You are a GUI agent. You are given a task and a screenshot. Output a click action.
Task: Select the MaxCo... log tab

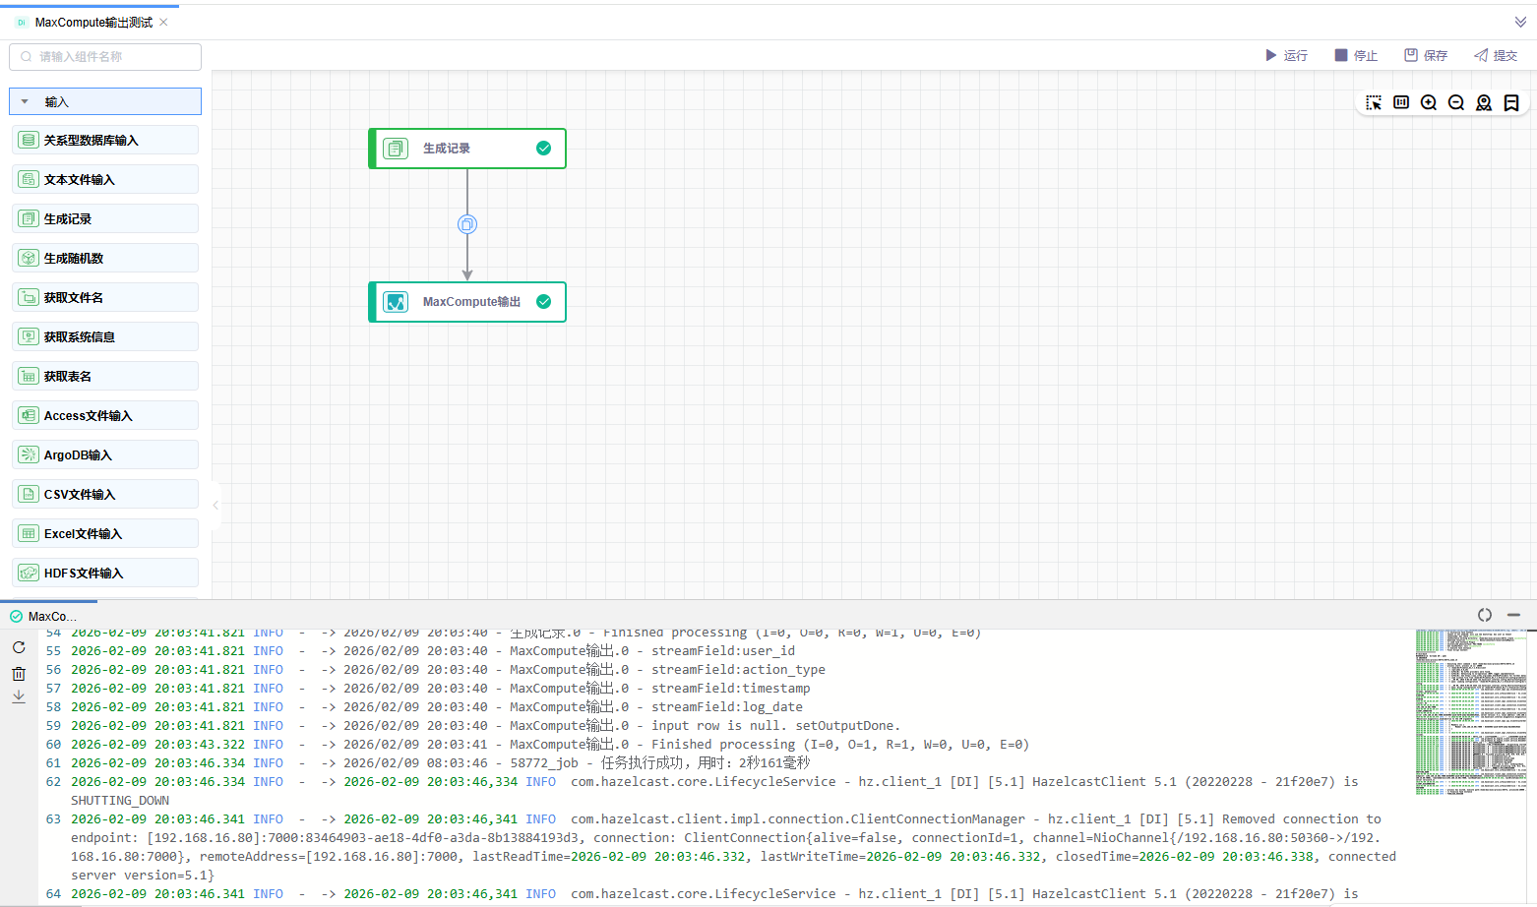tap(46, 616)
